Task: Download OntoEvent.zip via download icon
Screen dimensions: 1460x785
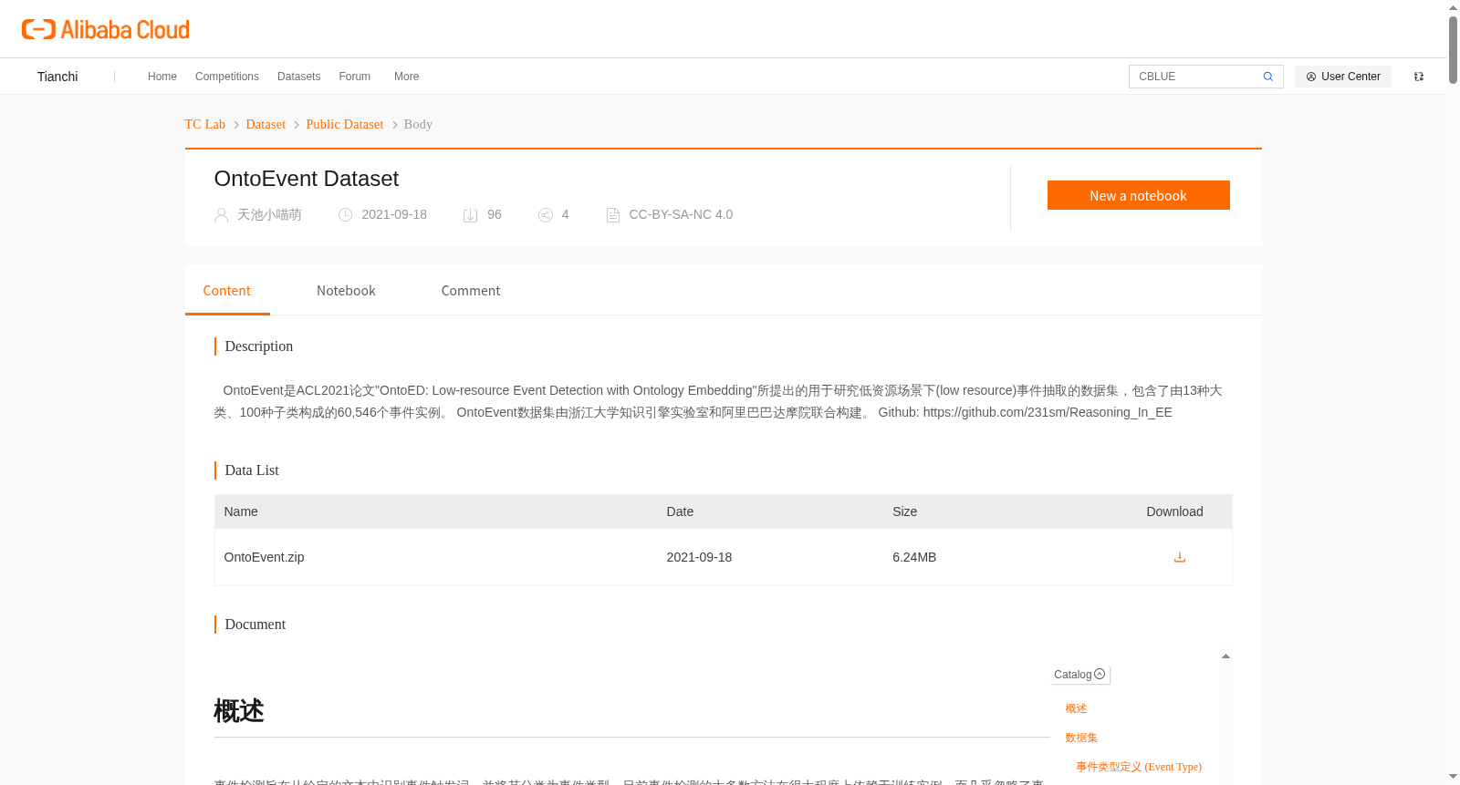Action: 1180,557
